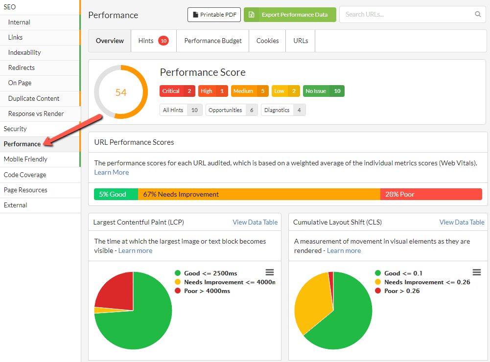This screenshot has height=362, width=490.
Task: Open Response vs Render in sidebar
Action: tap(40, 113)
